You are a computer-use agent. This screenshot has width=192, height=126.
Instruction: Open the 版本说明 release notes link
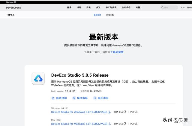tap(61, 98)
